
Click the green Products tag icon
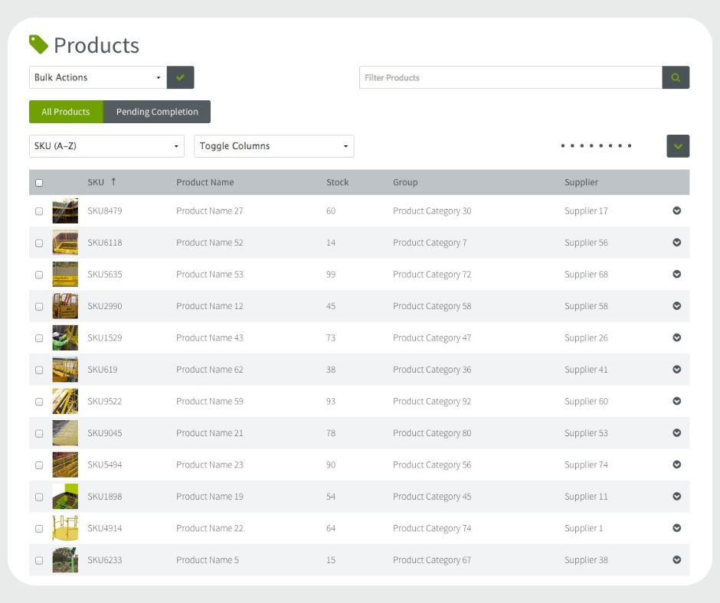38,44
